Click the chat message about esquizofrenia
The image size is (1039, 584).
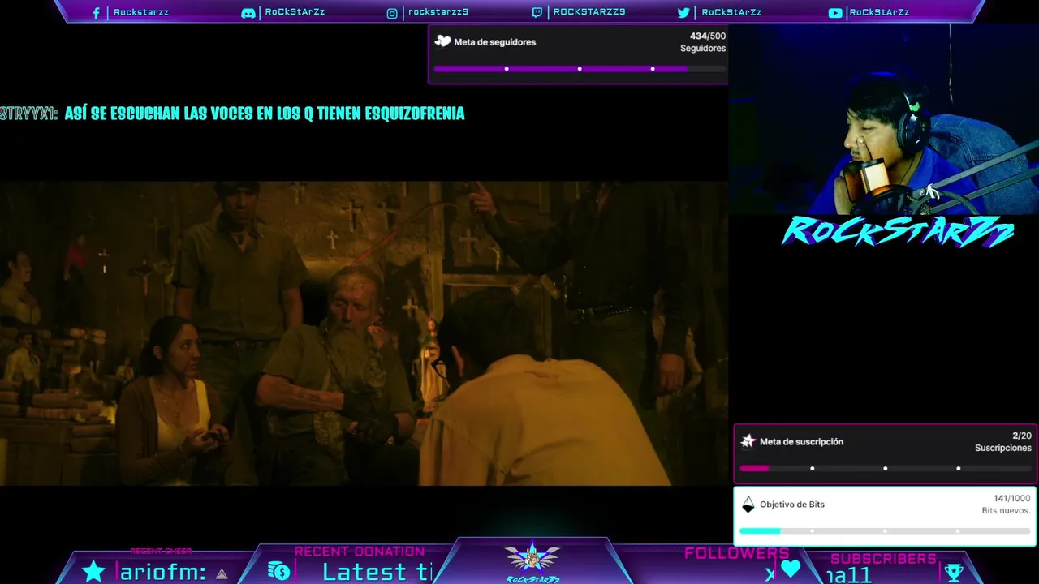(265, 114)
